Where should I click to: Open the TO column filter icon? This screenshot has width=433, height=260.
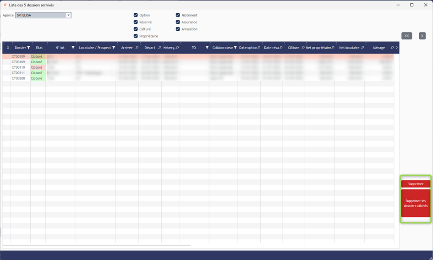[x=207, y=48]
